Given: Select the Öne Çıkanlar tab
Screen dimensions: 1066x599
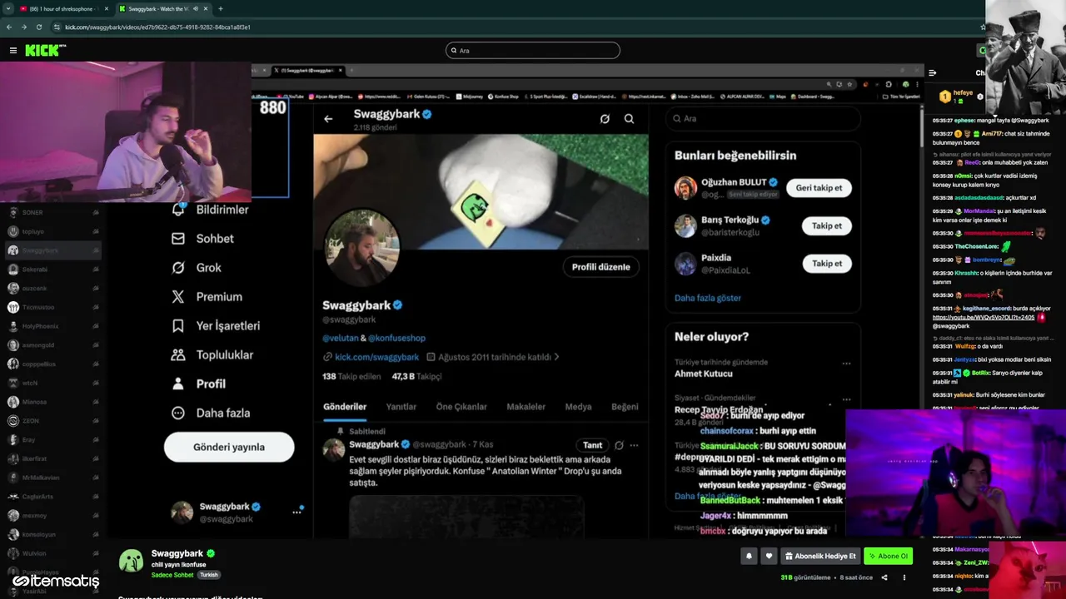Looking at the screenshot, I should pyautogui.click(x=461, y=407).
